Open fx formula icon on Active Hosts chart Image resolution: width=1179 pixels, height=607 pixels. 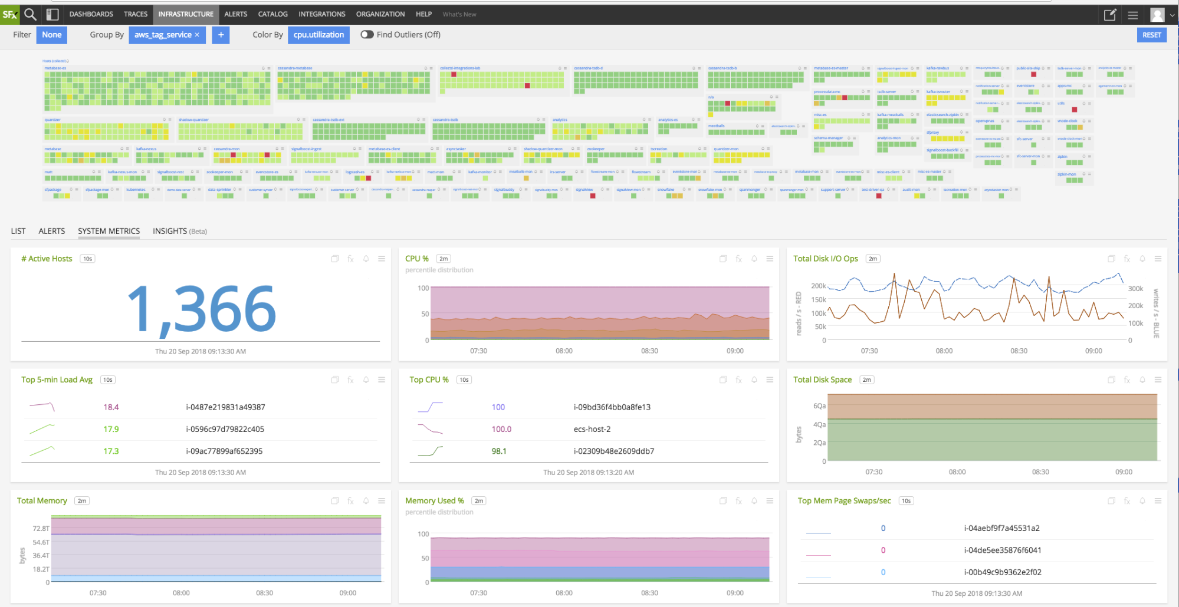point(350,259)
